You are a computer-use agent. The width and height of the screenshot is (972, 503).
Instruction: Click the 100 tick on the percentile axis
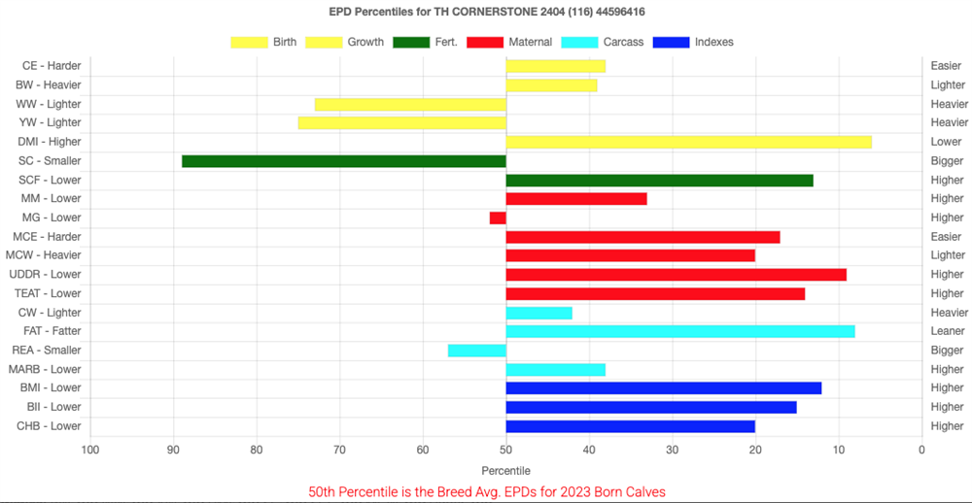pyautogui.click(x=90, y=450)
